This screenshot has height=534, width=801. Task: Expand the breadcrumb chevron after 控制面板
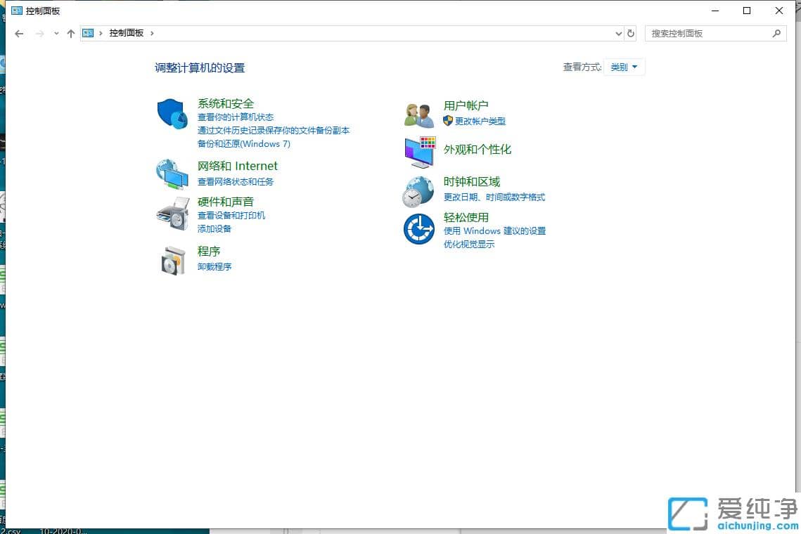tap(152, 33)
